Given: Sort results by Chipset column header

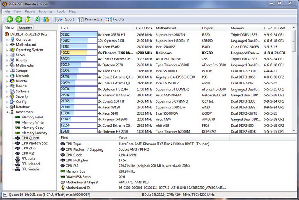Looking at the screenshot, I should point(215,28).
